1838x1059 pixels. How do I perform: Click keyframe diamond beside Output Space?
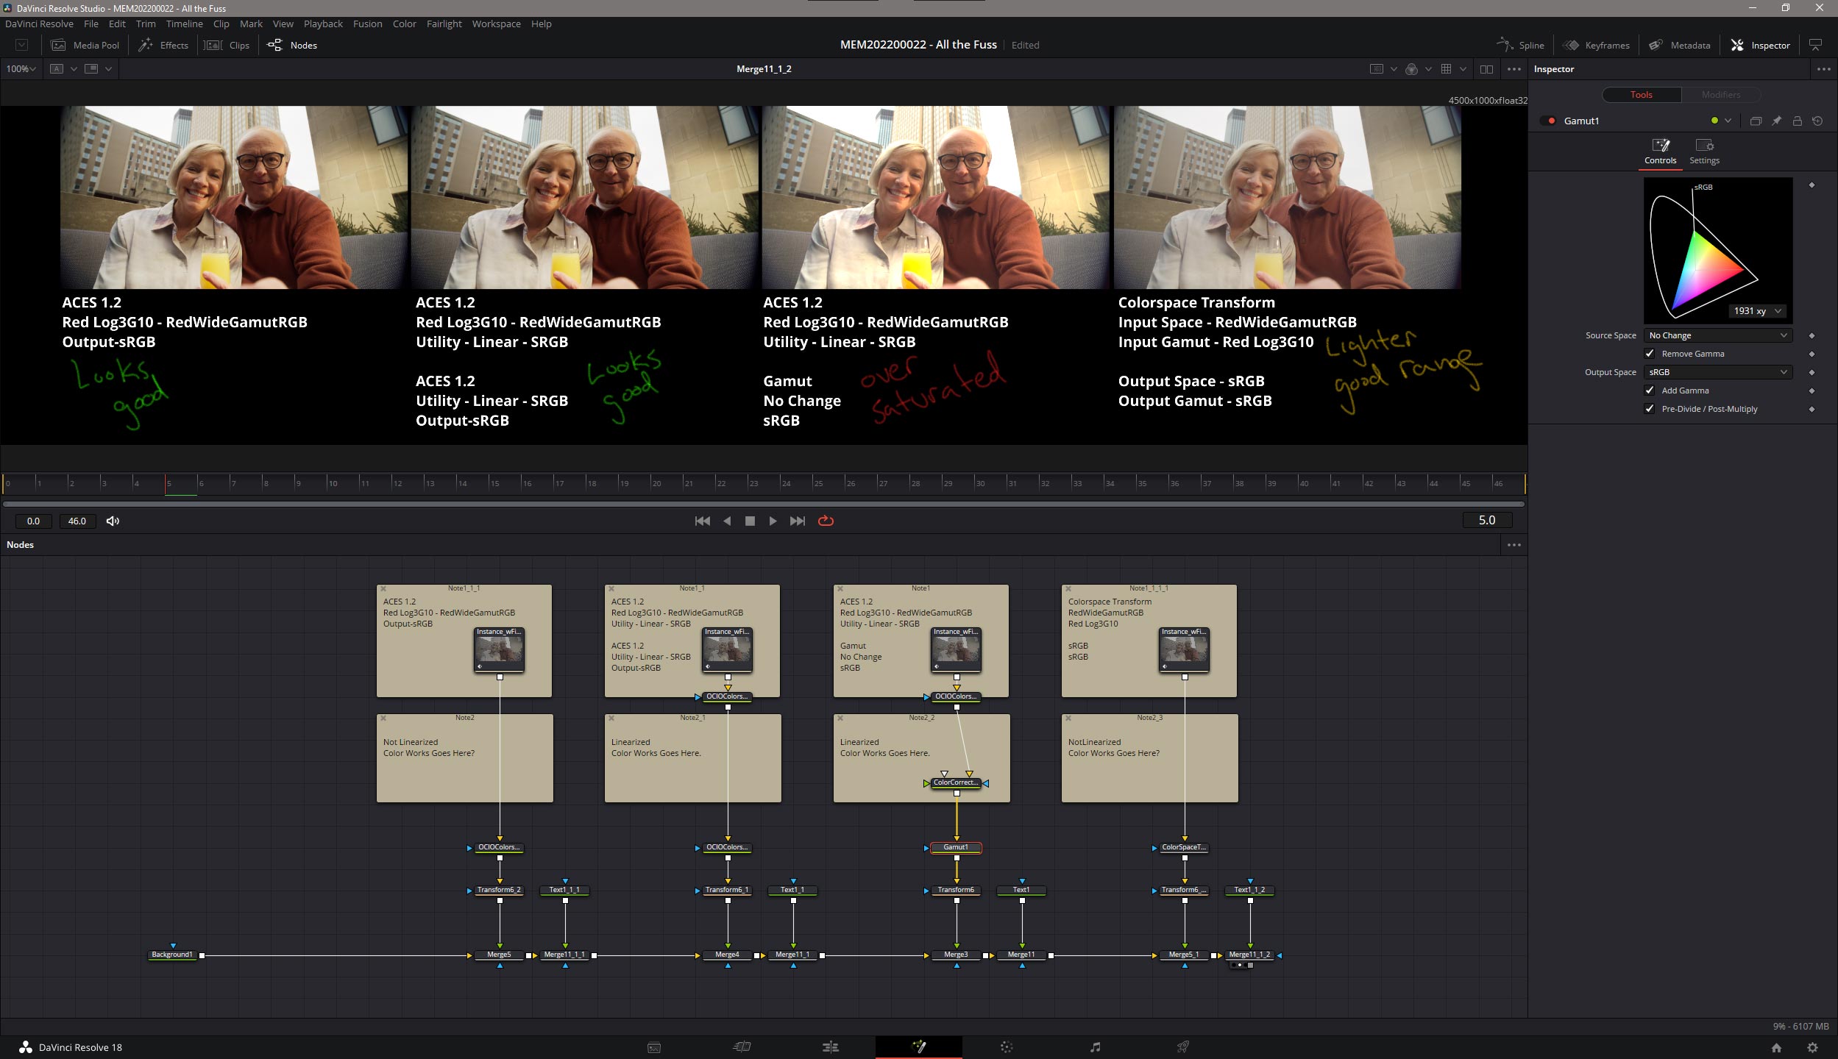[1812, 372]
